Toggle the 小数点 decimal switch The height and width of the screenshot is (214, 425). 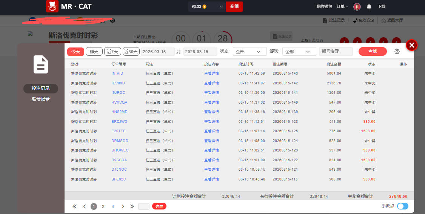[402, 206]
